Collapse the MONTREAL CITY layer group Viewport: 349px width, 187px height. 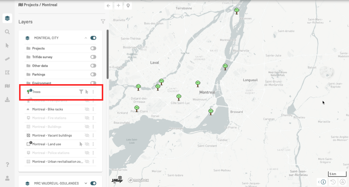pyautogui.click(x=86, y=38)
